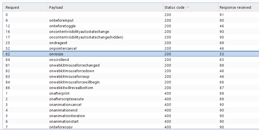Click the Status code sort arrow

(188, 7)
